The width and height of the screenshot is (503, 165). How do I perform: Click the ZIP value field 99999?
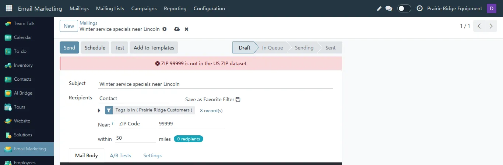191,124
